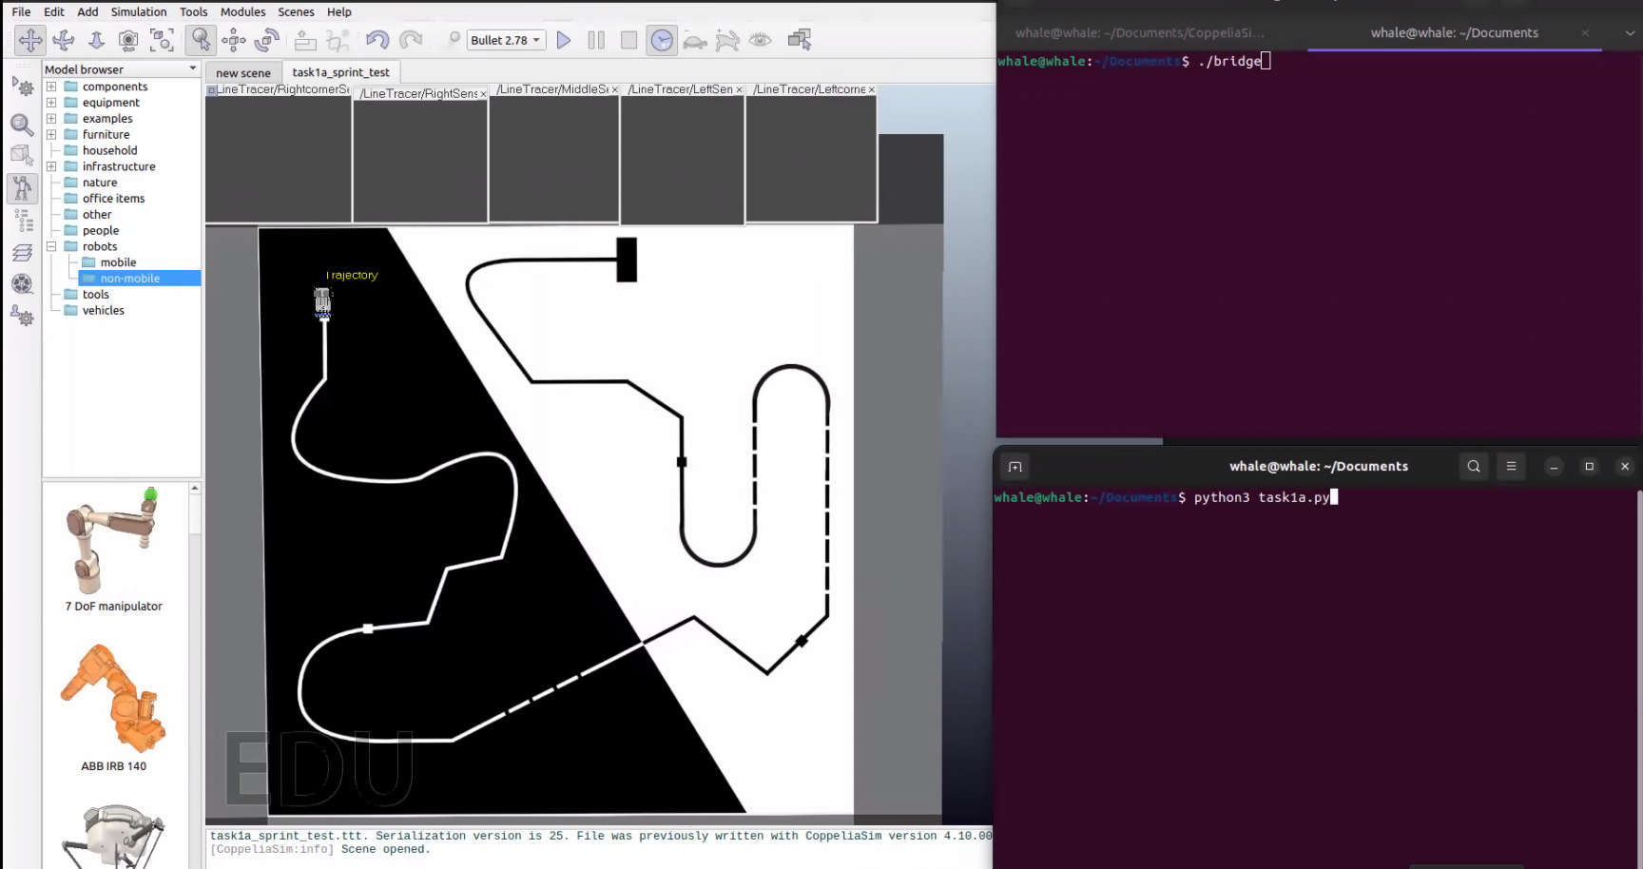Slow down simulation with turtle icon
Screen dimensions: 1643x869
coord(695,40)
